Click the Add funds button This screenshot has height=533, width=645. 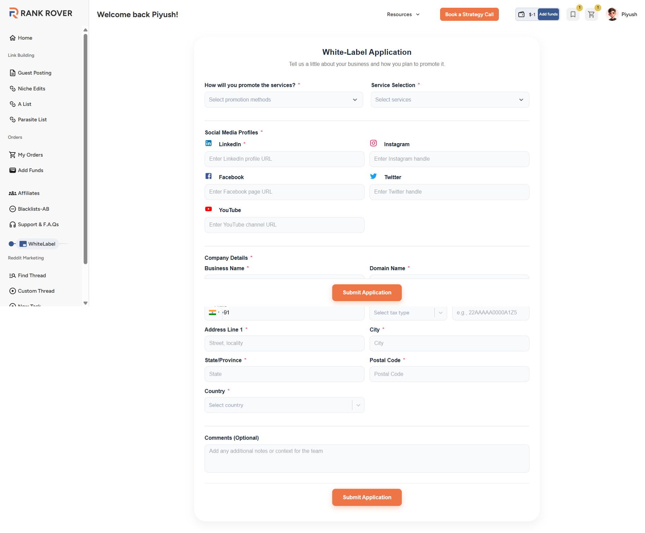(548, 14)
